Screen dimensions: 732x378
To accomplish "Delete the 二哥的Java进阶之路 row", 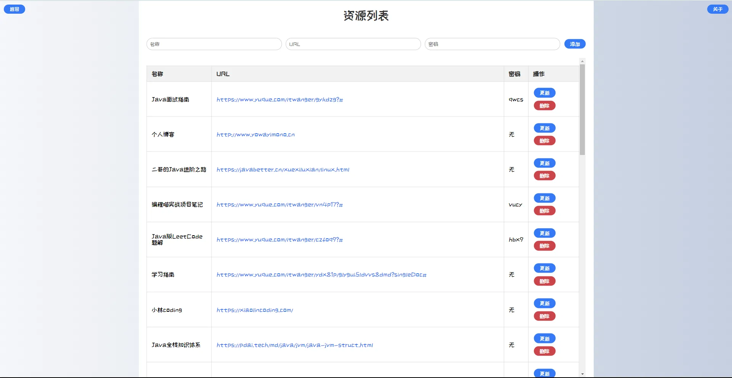I will pos(544,176).
